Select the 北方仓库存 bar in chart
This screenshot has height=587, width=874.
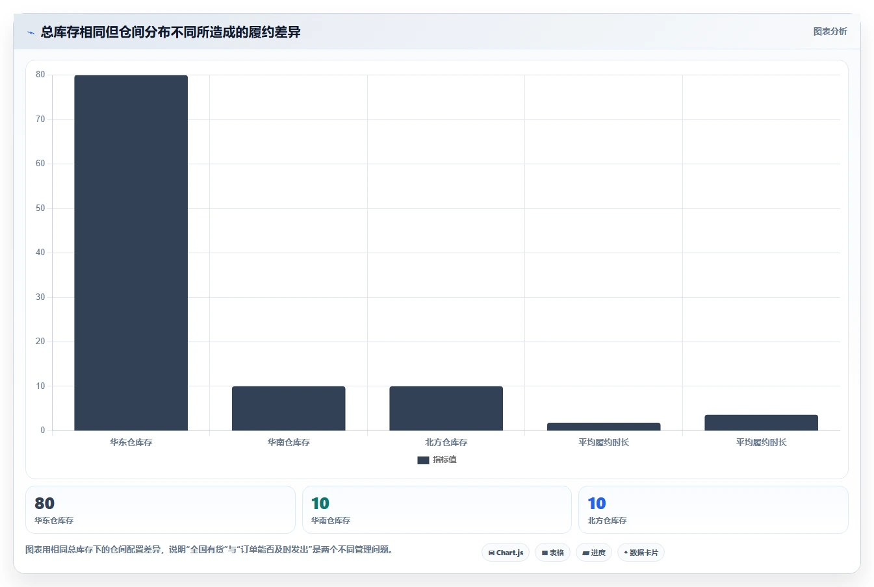(446, 408)
